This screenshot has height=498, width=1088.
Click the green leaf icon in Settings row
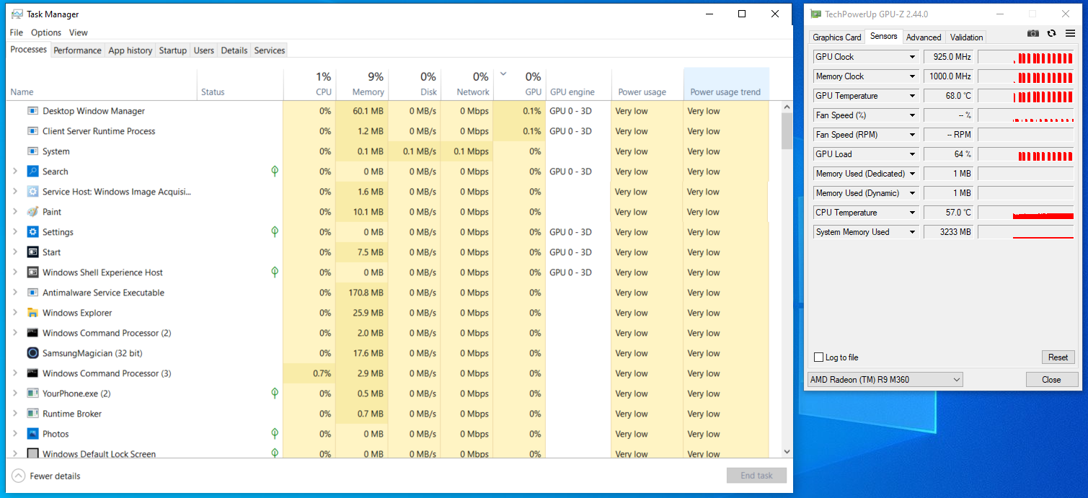[275, 231]
